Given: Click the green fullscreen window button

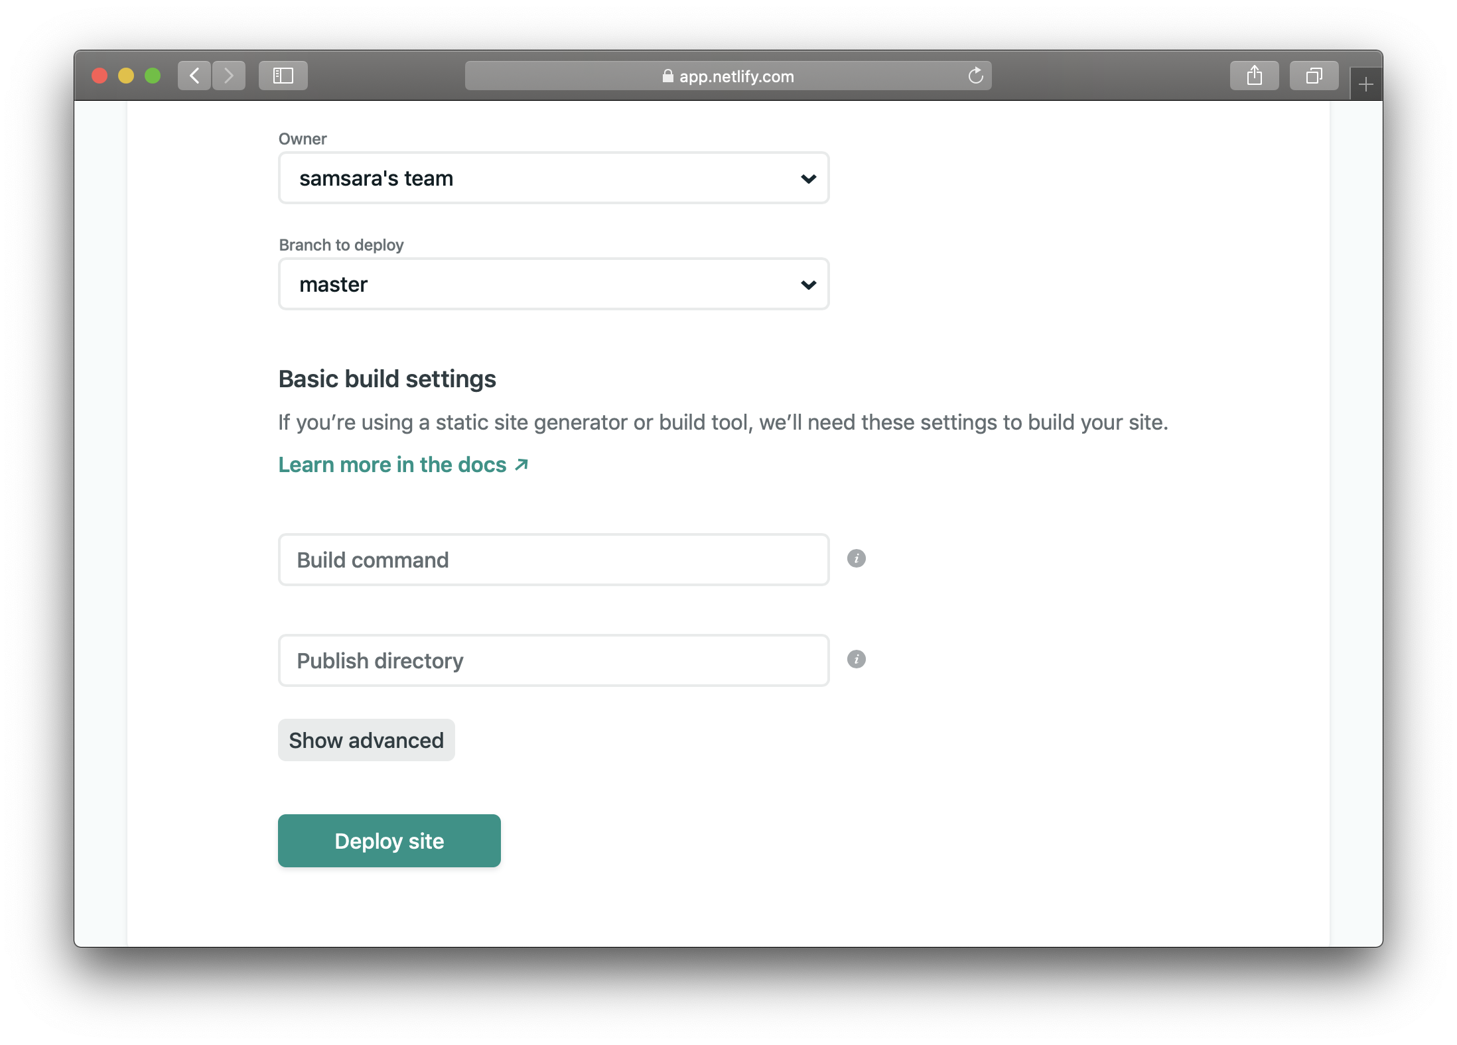Looking at the screenshot, I should tap(153, 76).
